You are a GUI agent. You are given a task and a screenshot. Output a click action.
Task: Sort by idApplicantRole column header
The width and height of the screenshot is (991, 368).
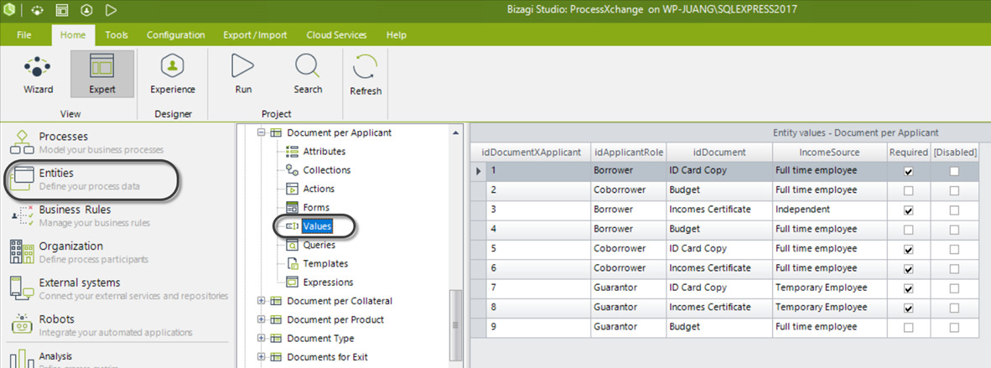click(x=628, y=153)
